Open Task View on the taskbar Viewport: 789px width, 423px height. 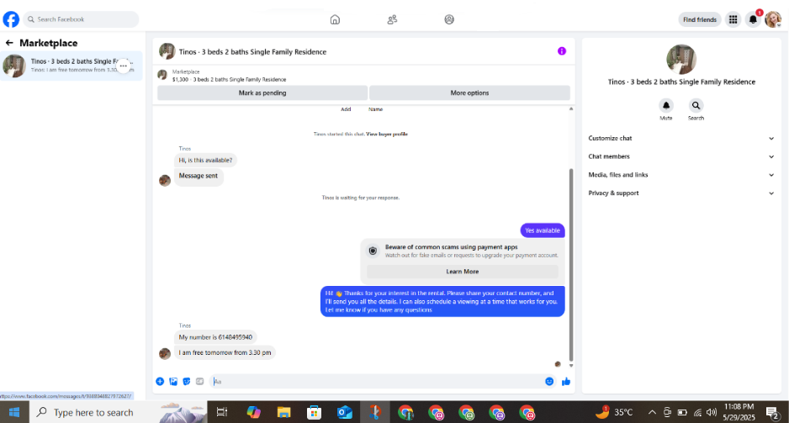click(222, 412)
